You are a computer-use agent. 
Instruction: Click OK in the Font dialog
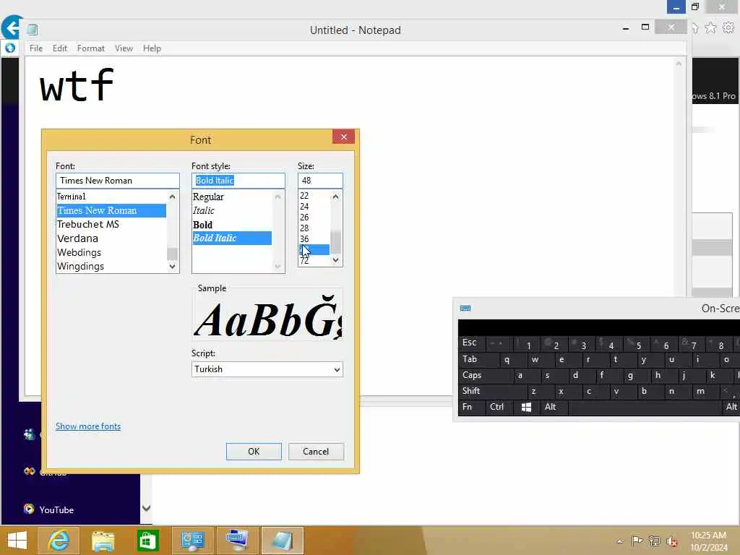(254, 451)
